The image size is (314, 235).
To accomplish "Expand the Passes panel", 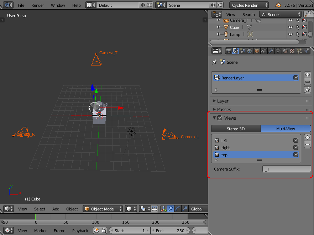I will coord(214,109).
